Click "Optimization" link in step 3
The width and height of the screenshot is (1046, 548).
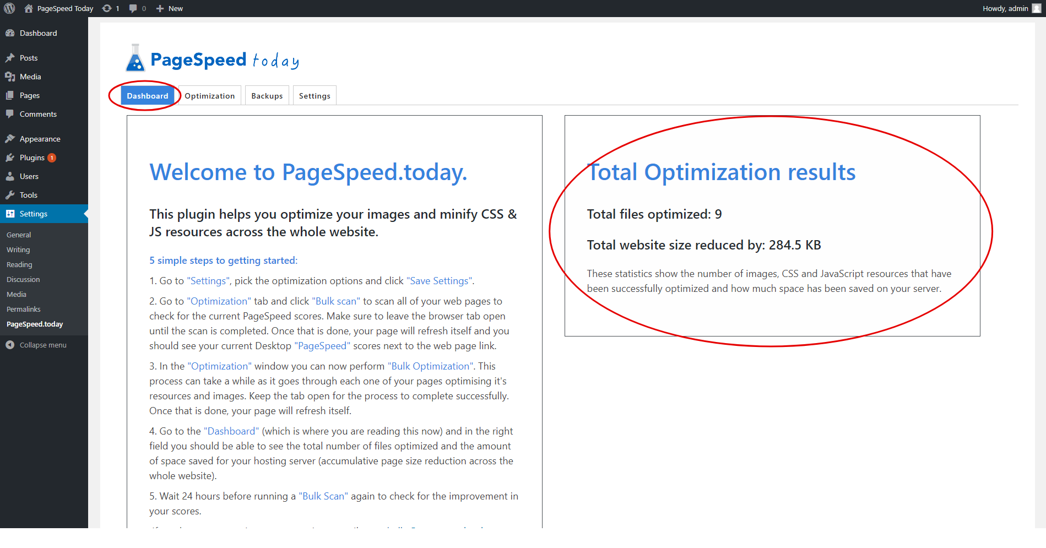(219, 366)
